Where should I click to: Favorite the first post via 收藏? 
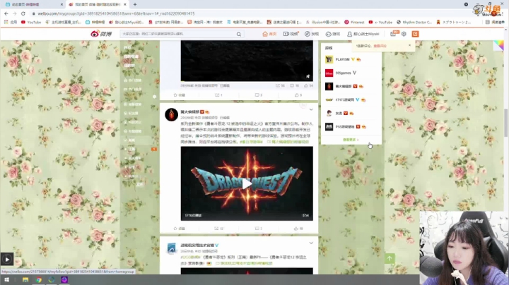(179, 95)
